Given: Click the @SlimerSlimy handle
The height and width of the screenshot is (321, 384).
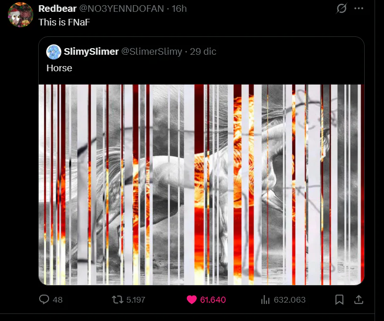Looking at the screenshot, I should coord(152,51).
